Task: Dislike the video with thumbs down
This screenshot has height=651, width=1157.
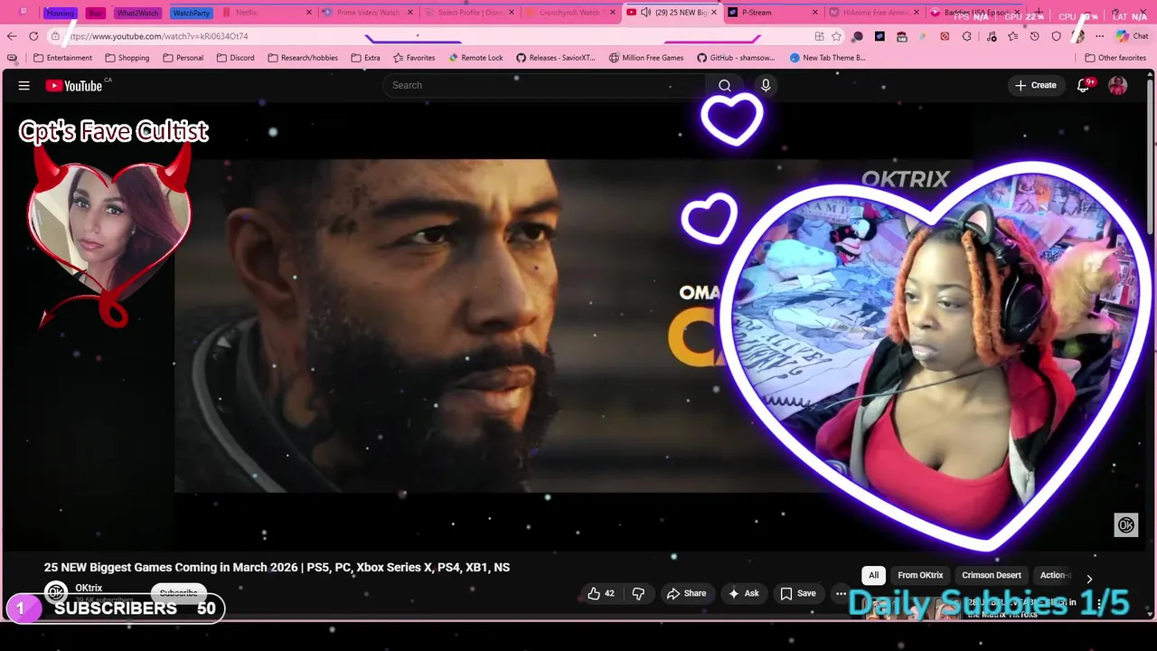Action: coord(638,593)
